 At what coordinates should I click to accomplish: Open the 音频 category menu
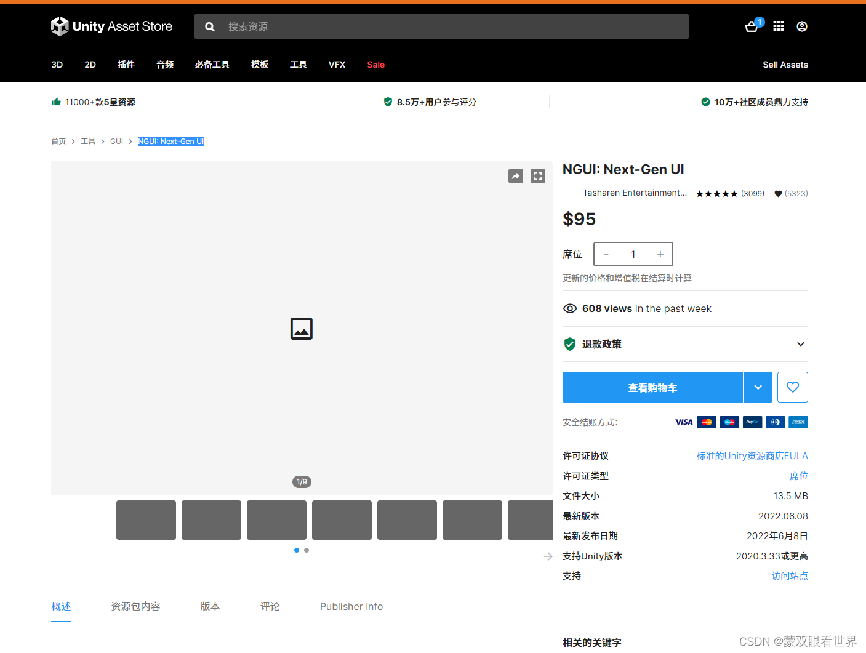pos(165,65)
